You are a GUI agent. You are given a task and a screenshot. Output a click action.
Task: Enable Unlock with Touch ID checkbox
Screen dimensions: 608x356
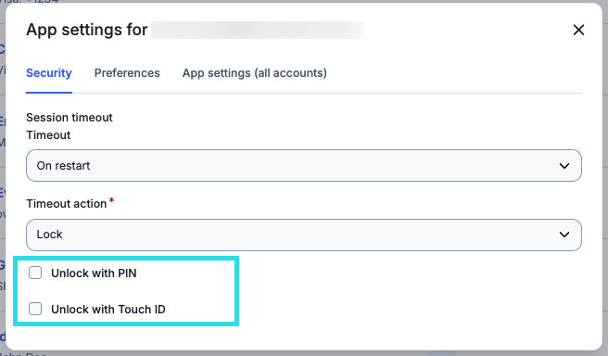pos(35,309)
